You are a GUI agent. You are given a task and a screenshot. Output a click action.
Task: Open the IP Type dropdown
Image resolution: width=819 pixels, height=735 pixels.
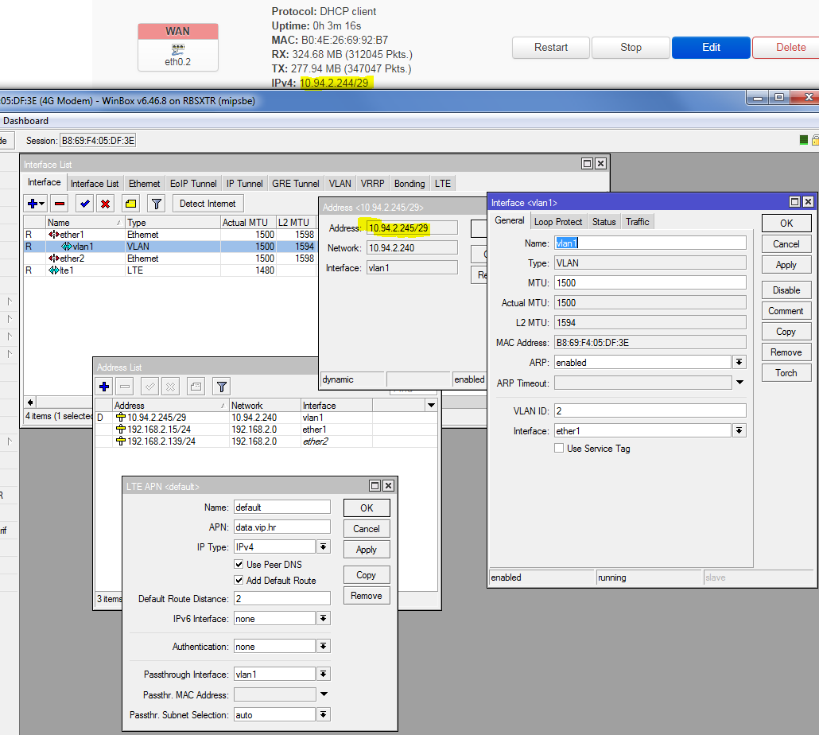(x=324, y=546)
